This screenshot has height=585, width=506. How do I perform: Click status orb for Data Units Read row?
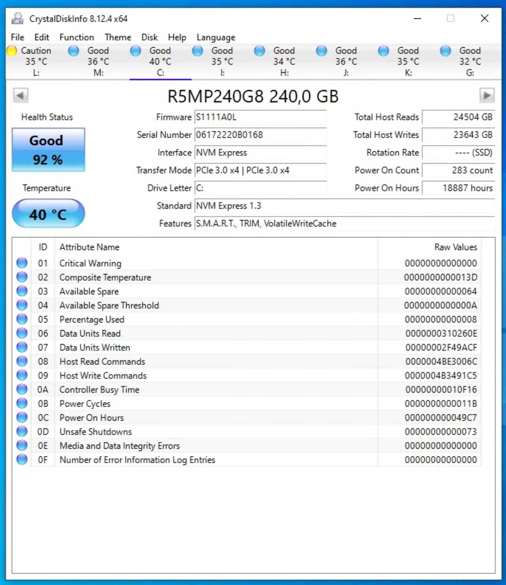tap(22, 333)
